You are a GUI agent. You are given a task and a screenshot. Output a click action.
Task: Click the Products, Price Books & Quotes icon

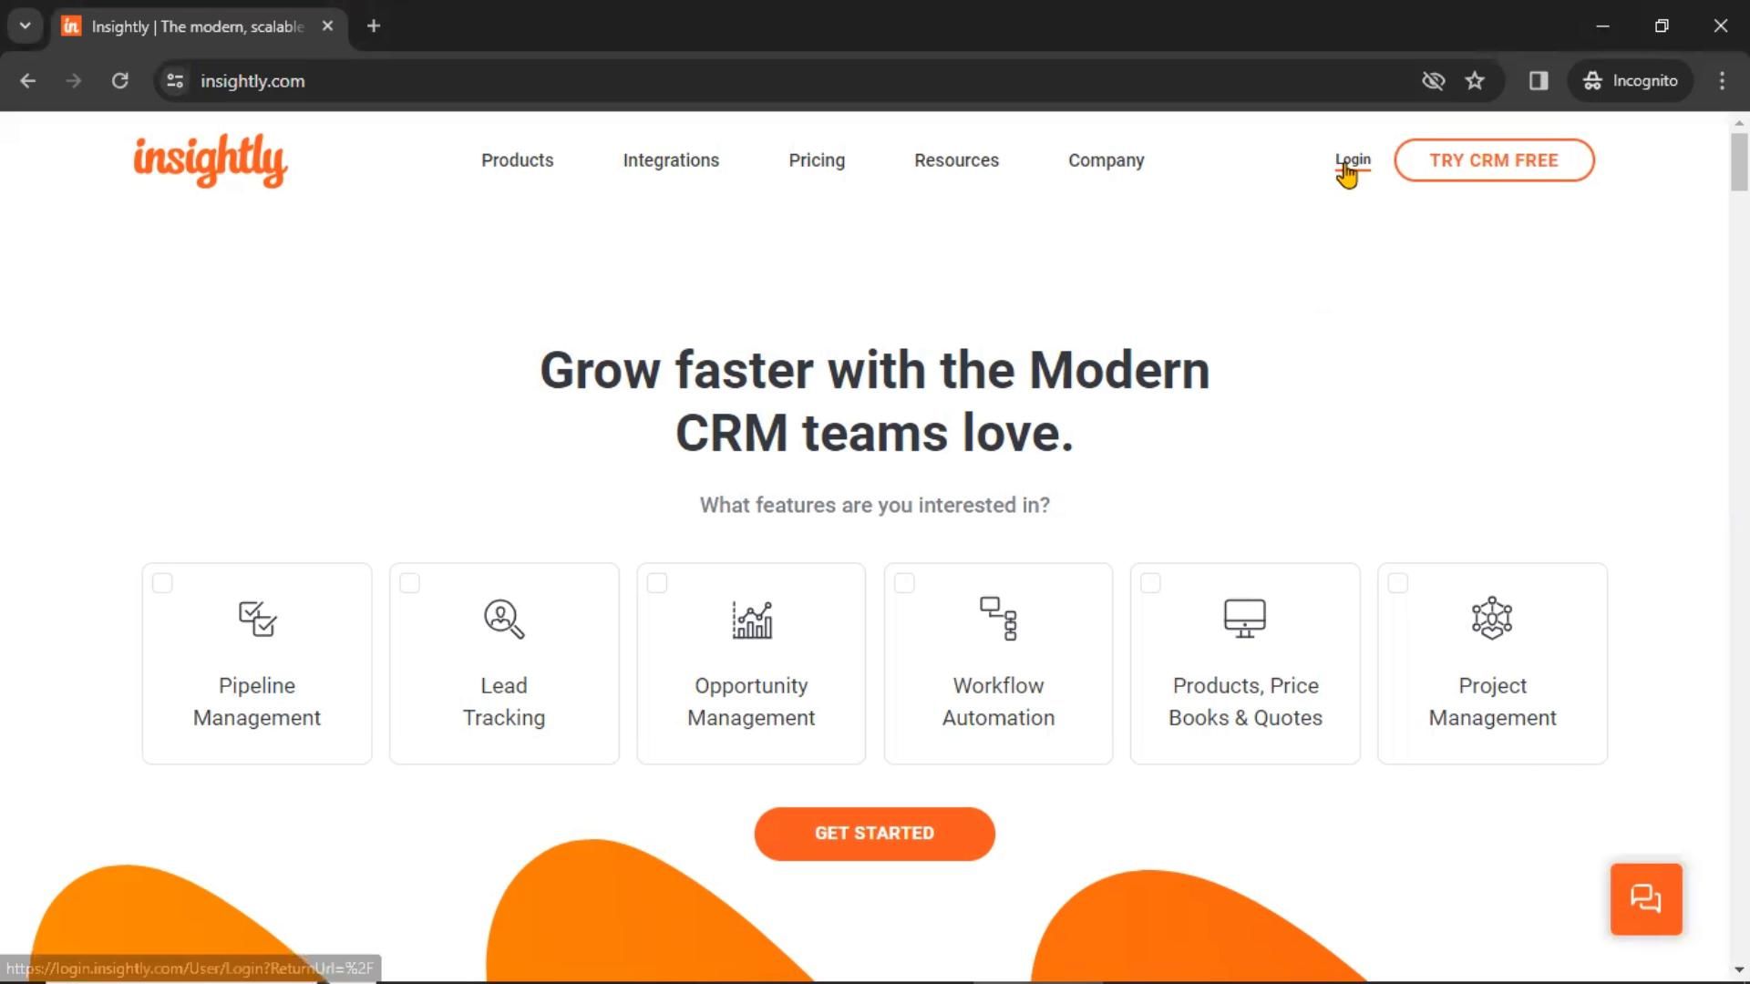(1245, 618)
